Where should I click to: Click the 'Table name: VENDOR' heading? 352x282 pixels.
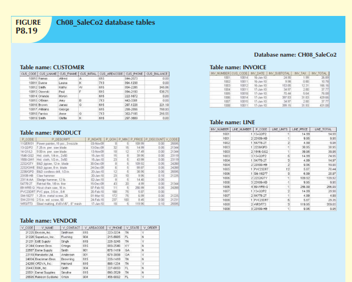49,220
